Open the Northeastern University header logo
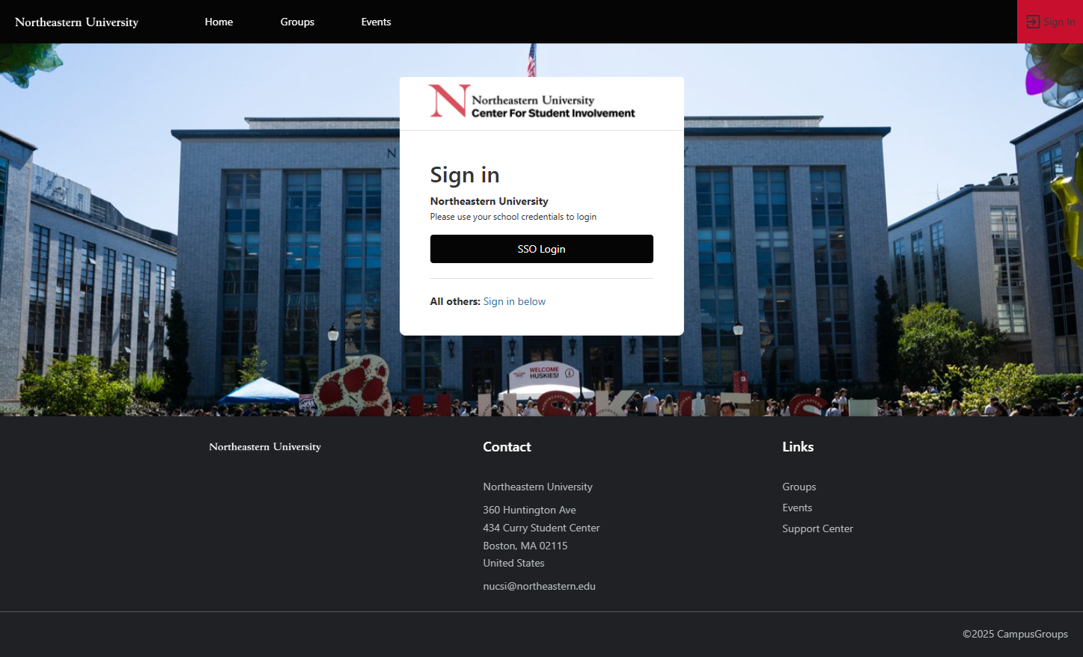Viewport: 1083px width, 657px height. click(76, 22)
